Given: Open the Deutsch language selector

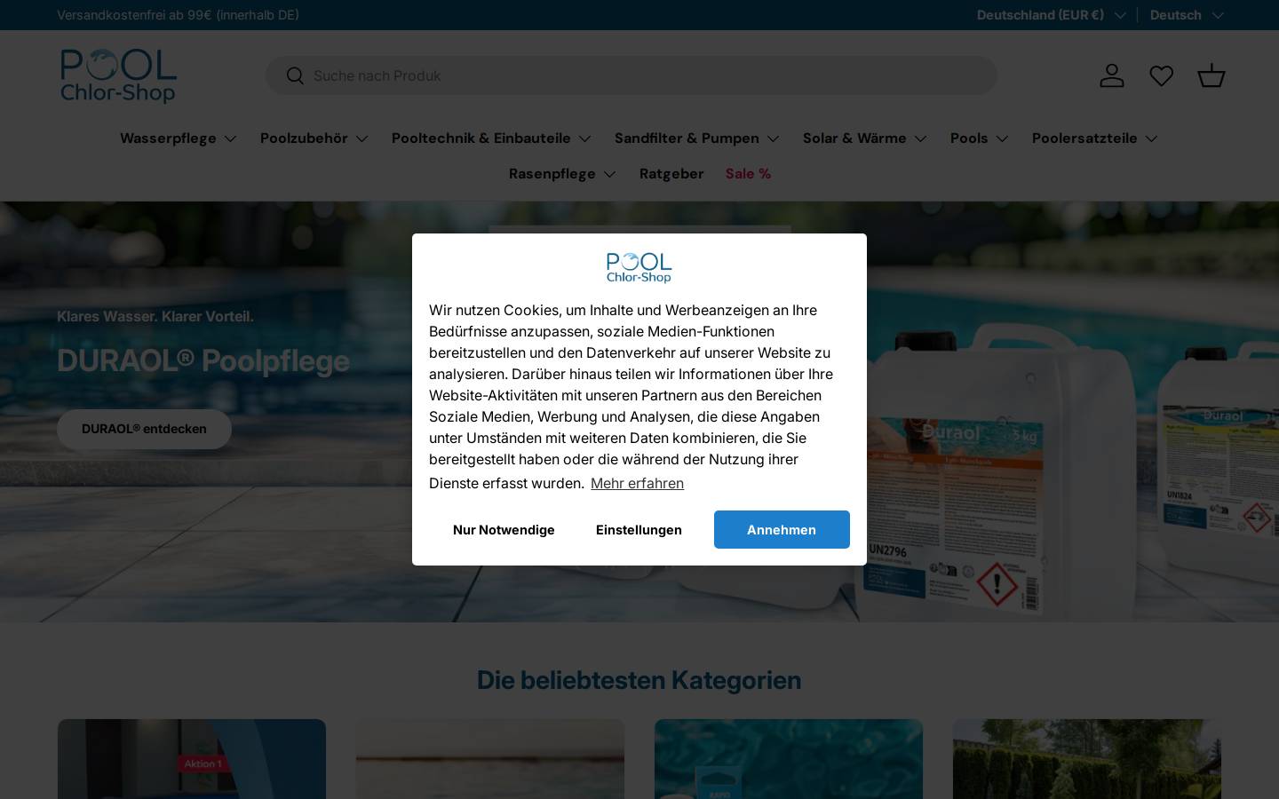Looking at the screenshot, I should click(1187, 15).
